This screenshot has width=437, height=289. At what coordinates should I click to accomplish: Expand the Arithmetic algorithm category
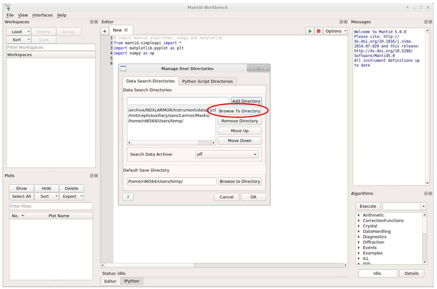coord(359,215)
